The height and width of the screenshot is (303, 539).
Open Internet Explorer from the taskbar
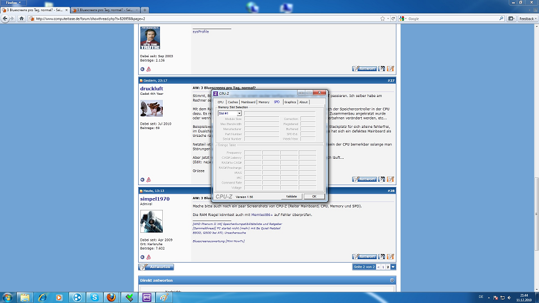coord(42,297)
